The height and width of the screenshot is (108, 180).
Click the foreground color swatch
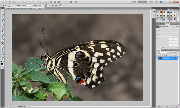click(2, 64)
